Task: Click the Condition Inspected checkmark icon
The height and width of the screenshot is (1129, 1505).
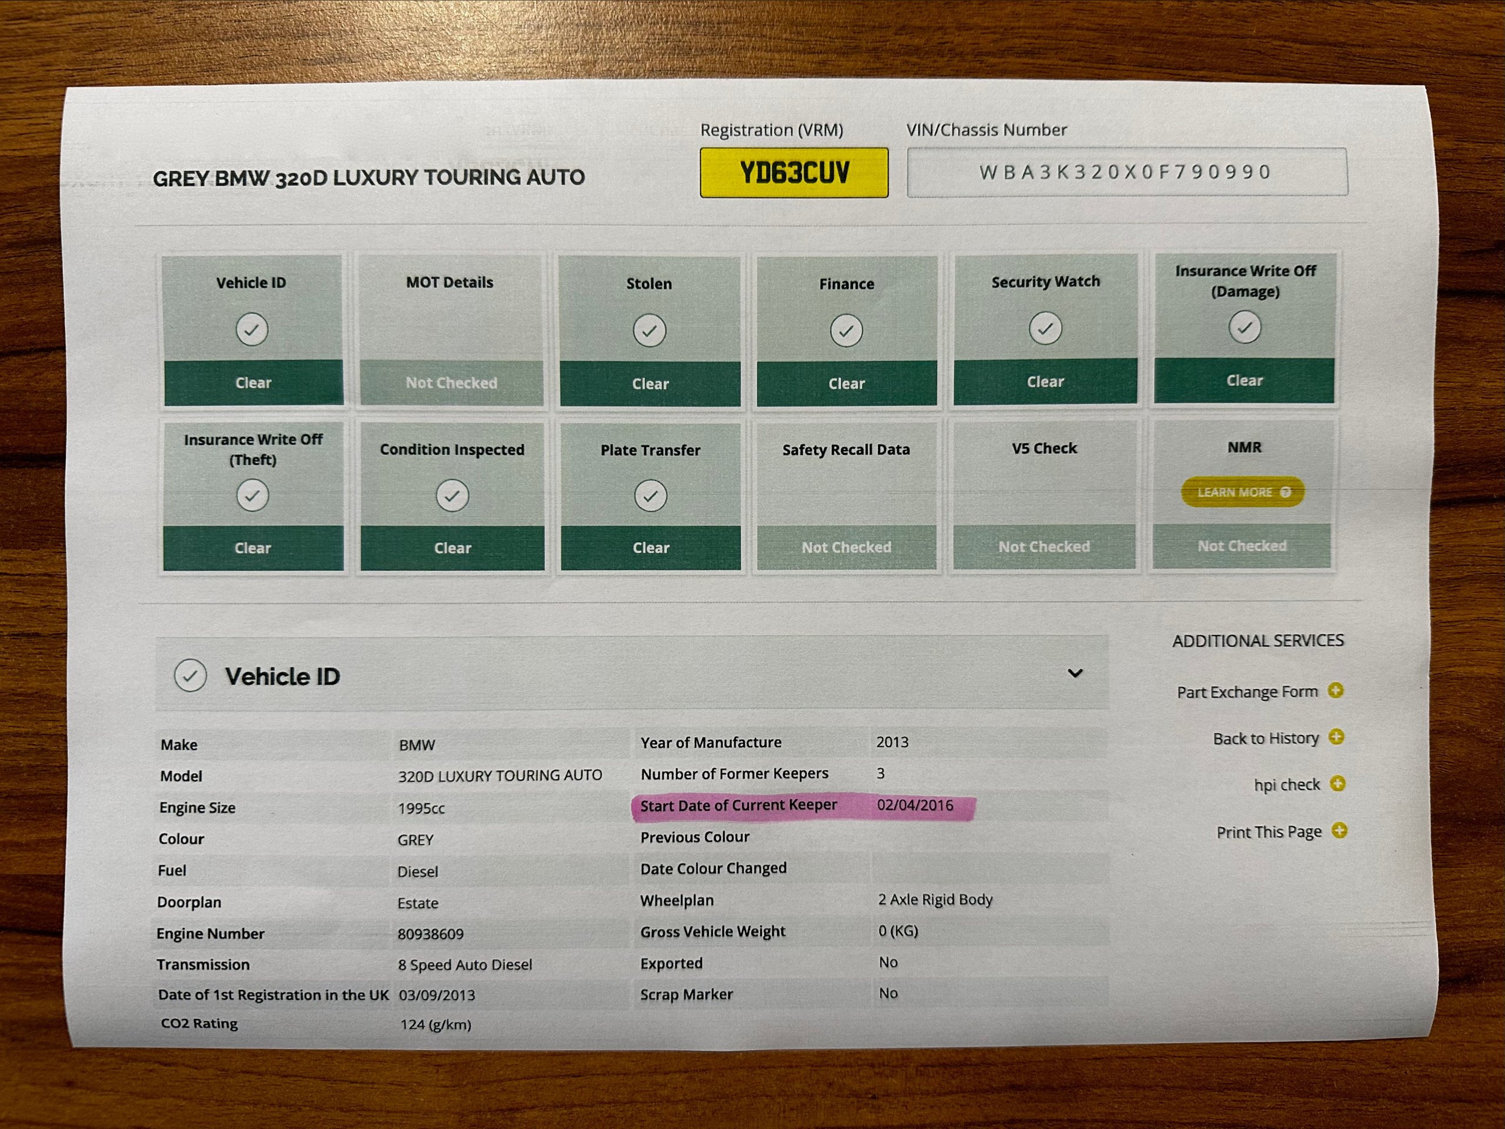Action: coord(451,496)
